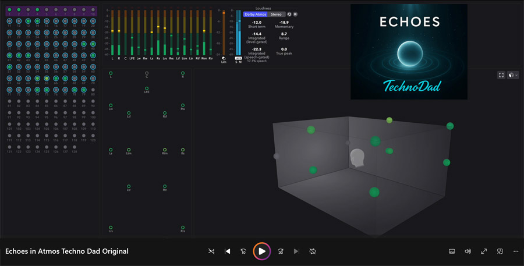524x266 pixels.
Task: Click the Rtf speaker in the layout
Action: tap(165, 113)
